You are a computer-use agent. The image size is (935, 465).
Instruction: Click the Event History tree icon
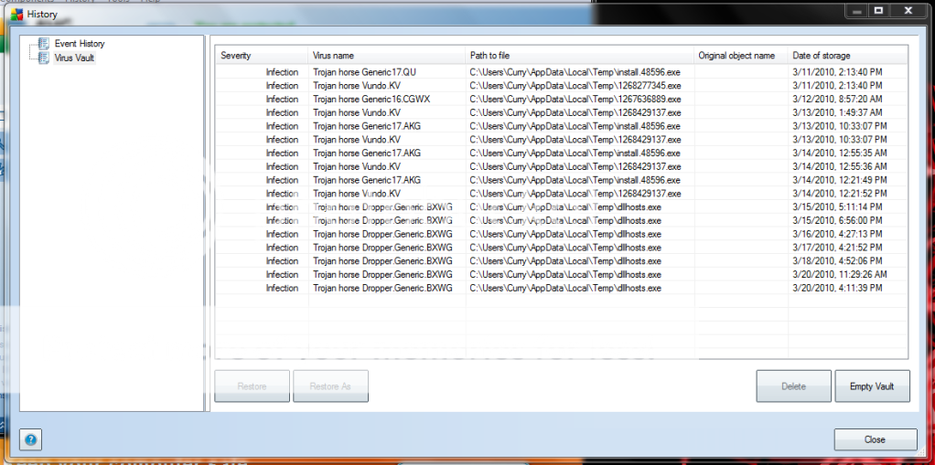tap(43, 44)
